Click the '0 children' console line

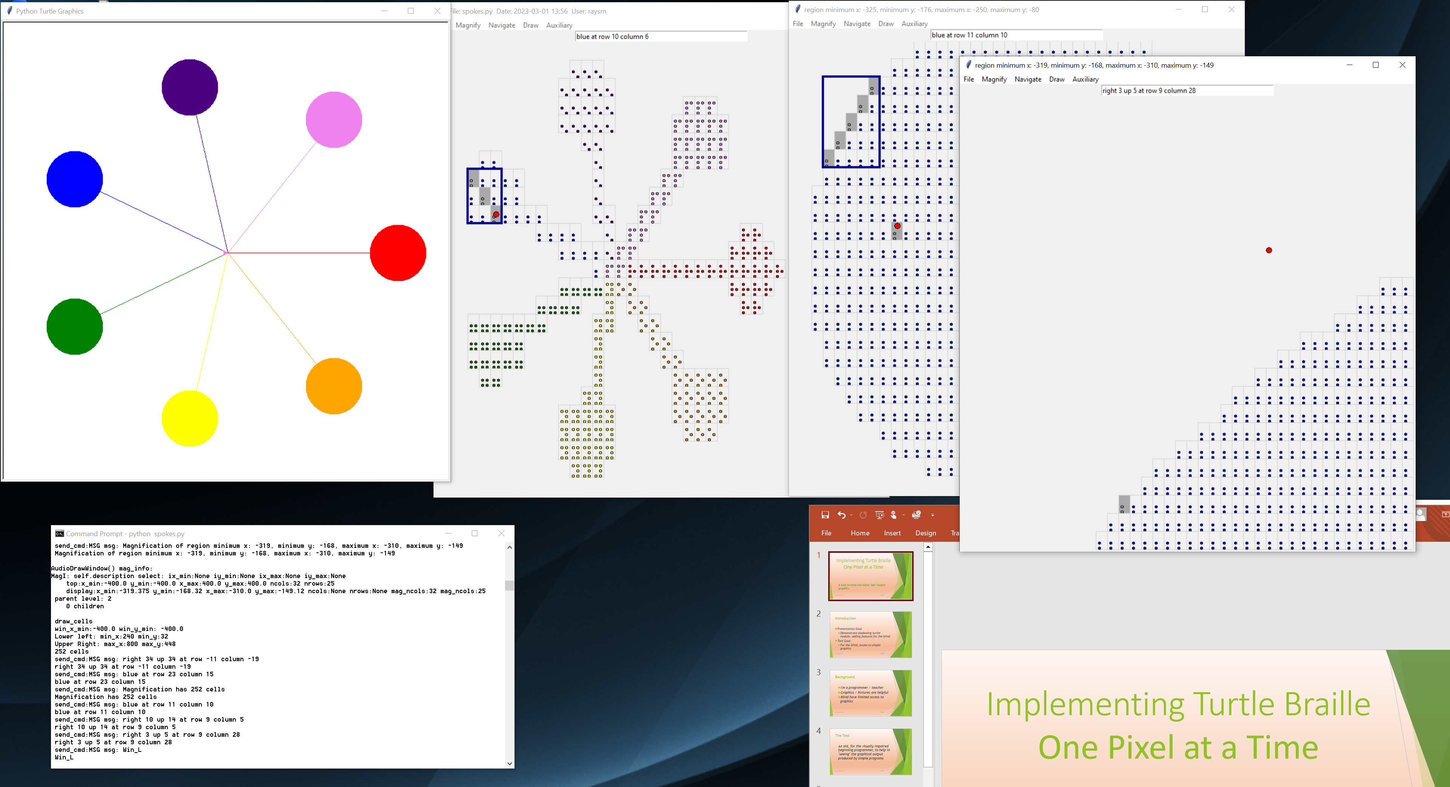coord(85,606)
